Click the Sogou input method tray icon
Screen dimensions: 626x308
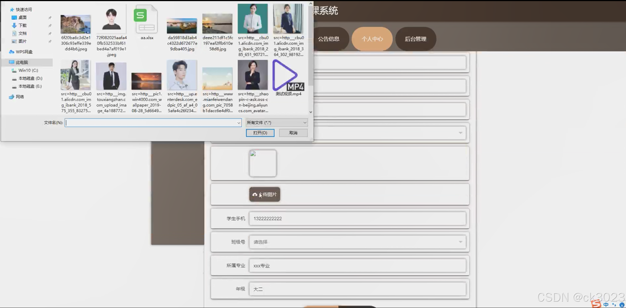tap(596, 304)
